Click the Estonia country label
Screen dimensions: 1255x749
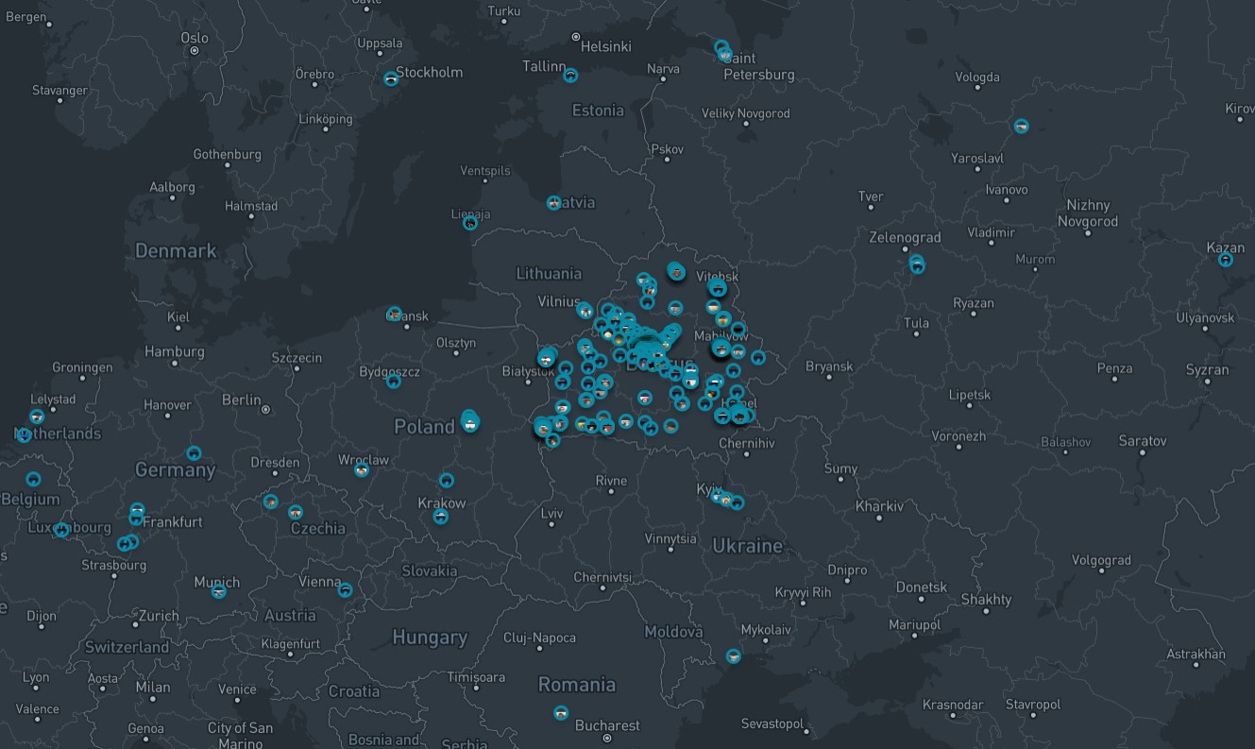tap(598, 111)
